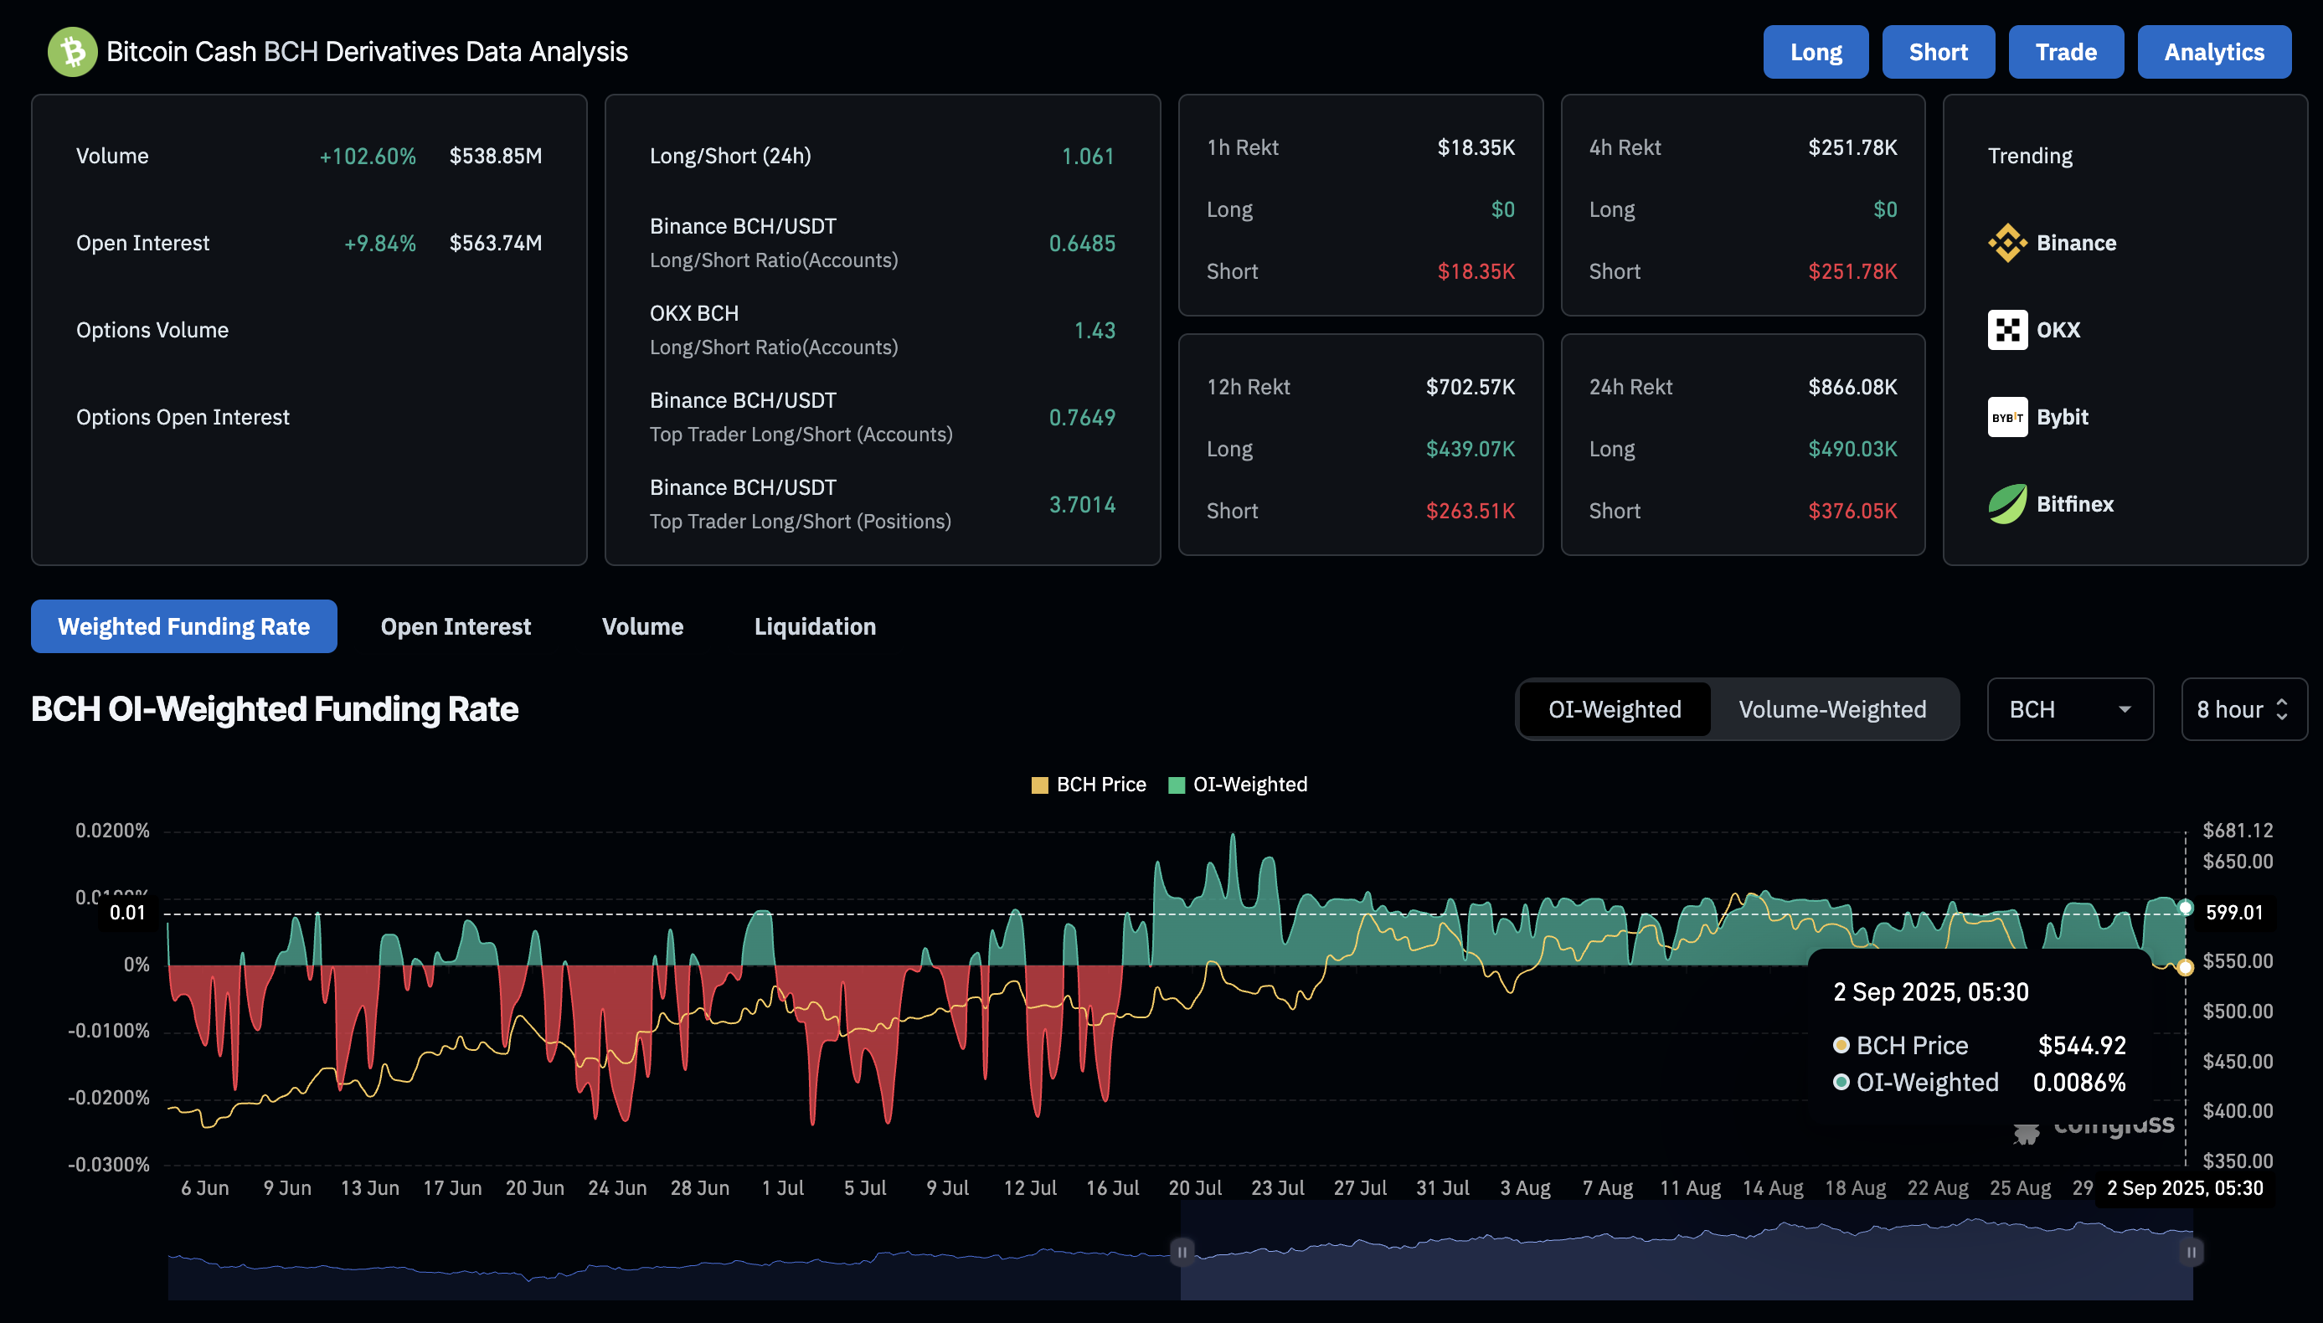The image size is (2323, 1323).
Task: Click the Bybit exchange logo icon
Action: coord(2006,417)
